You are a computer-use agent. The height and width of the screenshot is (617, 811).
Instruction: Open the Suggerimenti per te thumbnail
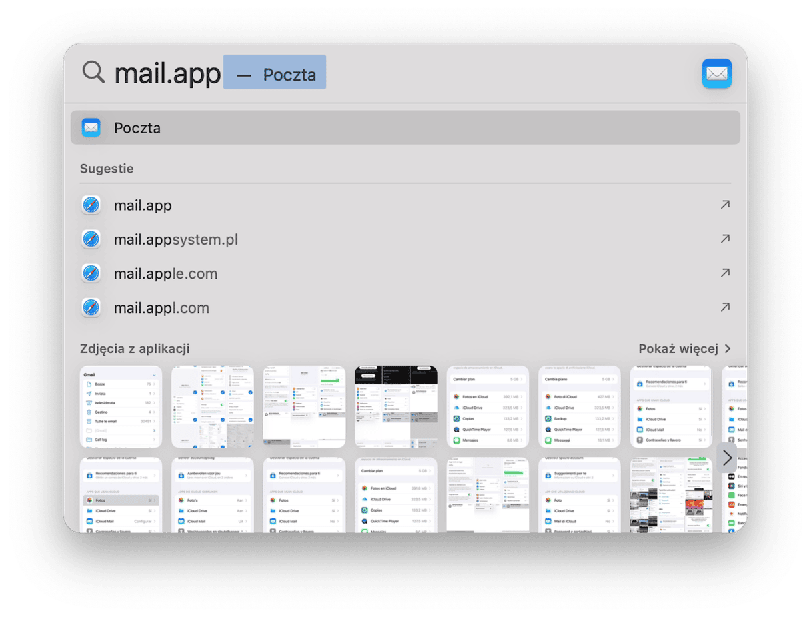tap(580, 495)
